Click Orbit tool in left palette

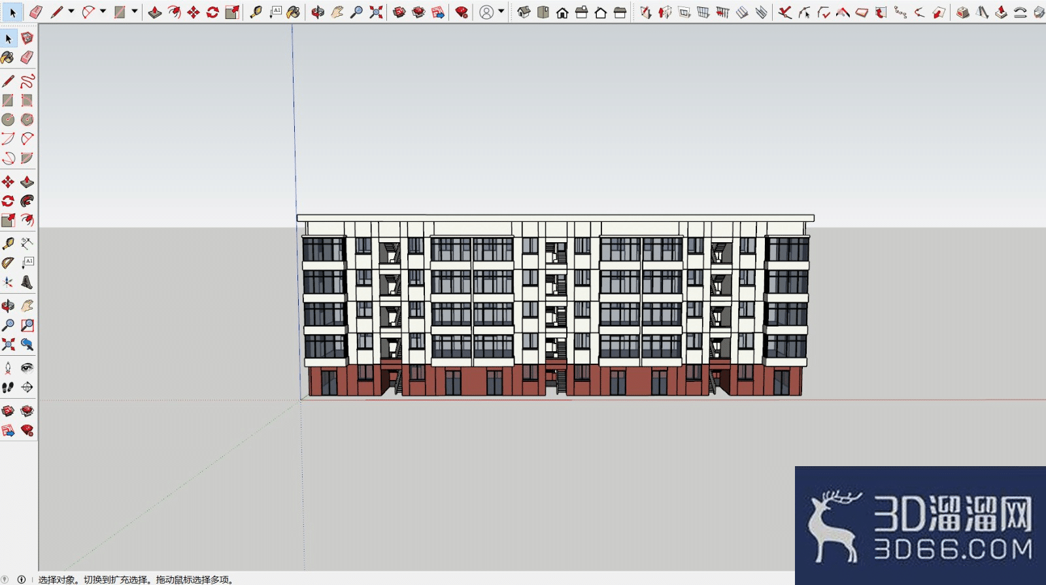tap(8, 306)
